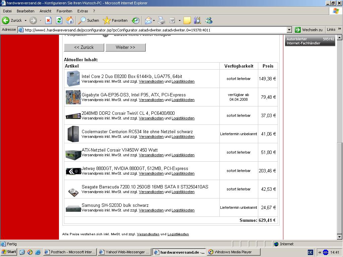Open Forward button history dropdown arrow
Image resolution: width=343 pixels, height=257 pixels.
click(x=41, y=20)
